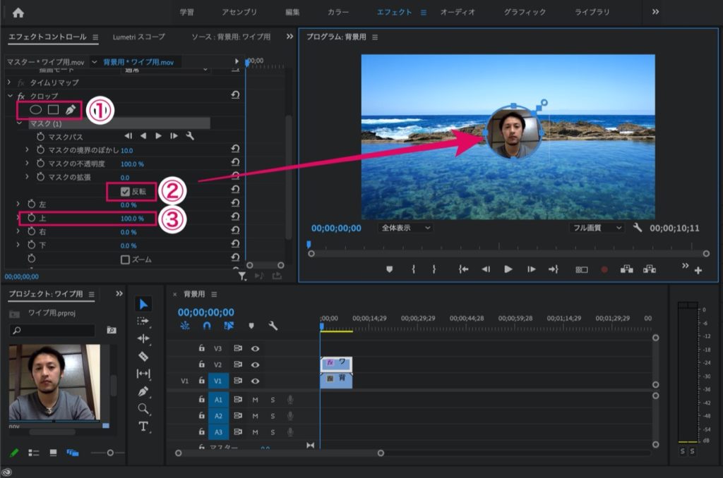Click the Home icon
The image size is (723, 478).
[x=18, y=13]
